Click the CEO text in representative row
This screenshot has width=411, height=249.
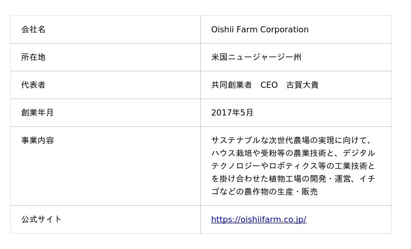tap(269, 85)
